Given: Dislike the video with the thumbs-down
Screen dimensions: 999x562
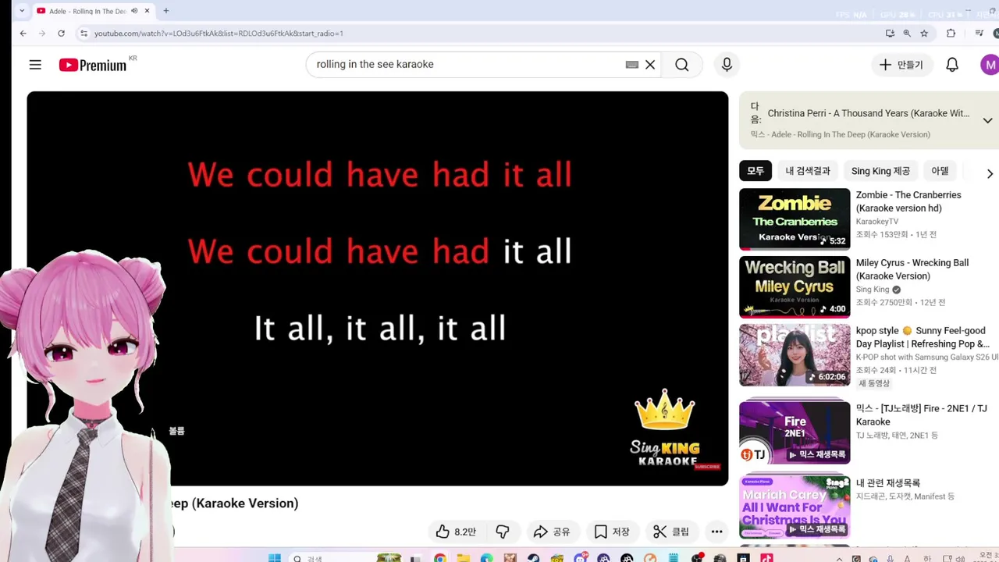Looking at the screenshot, I should (x=503, y=532).
